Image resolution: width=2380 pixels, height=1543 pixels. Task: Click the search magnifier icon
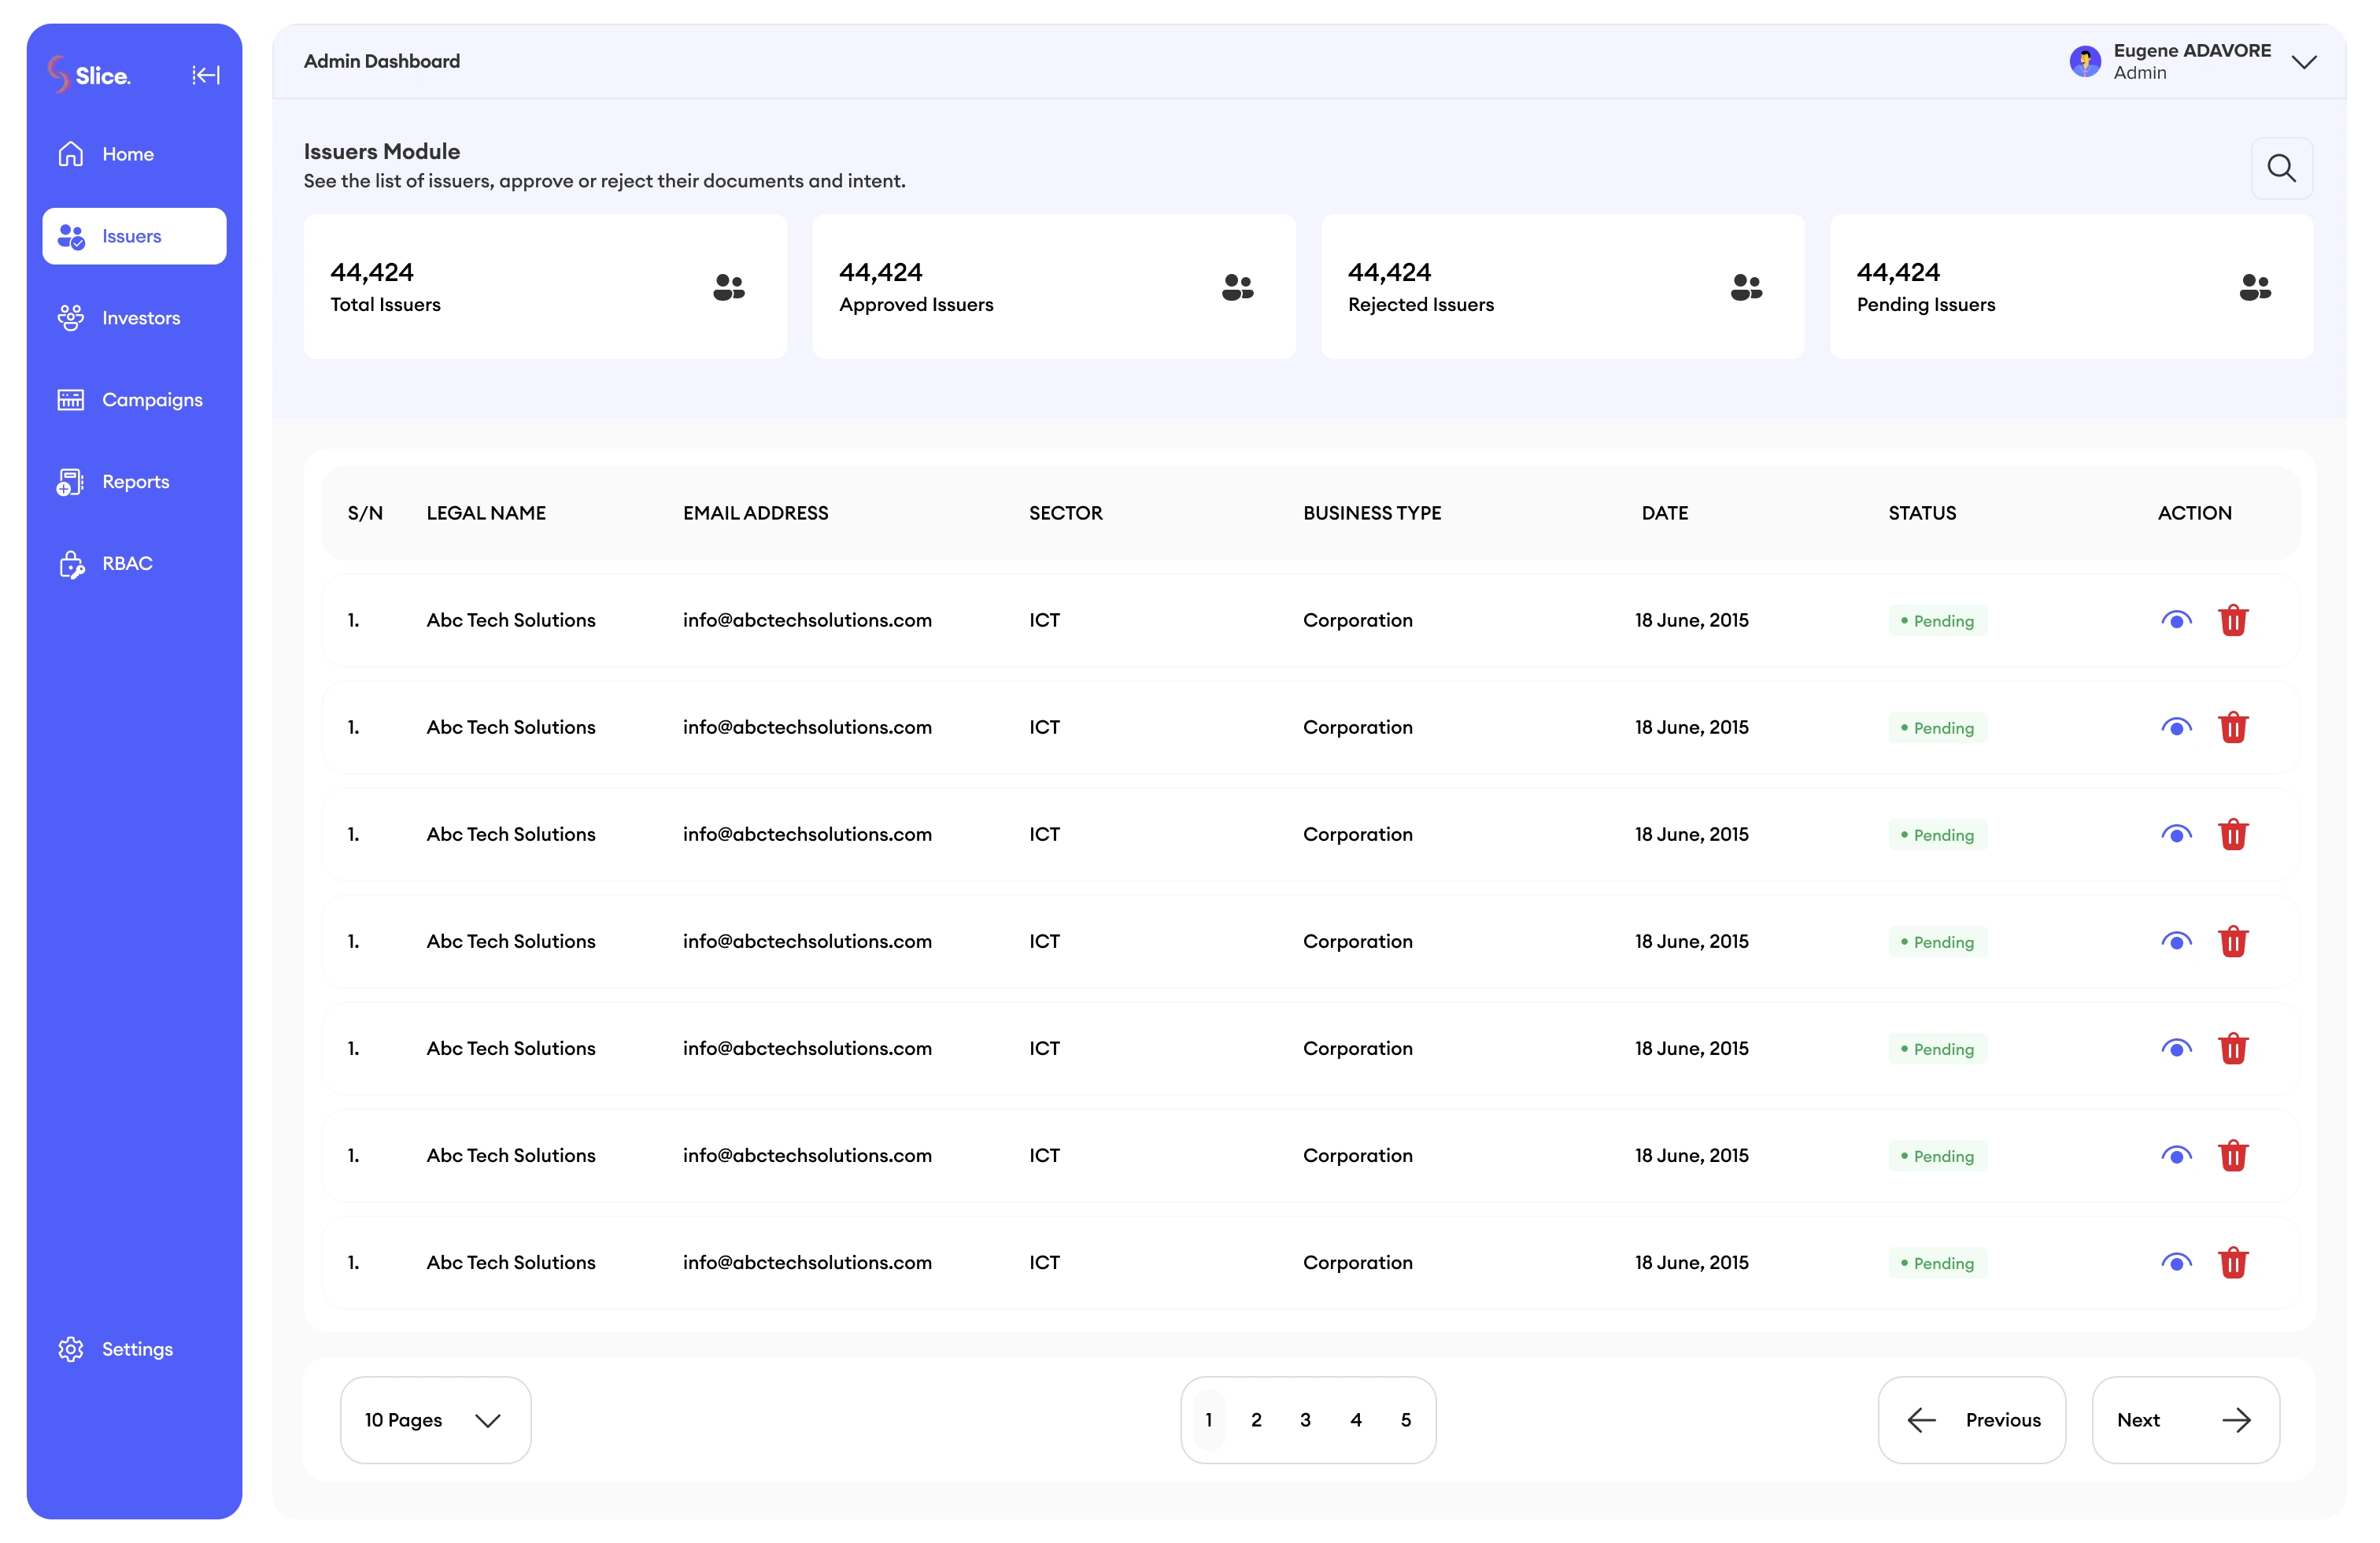pos(2281,168)
